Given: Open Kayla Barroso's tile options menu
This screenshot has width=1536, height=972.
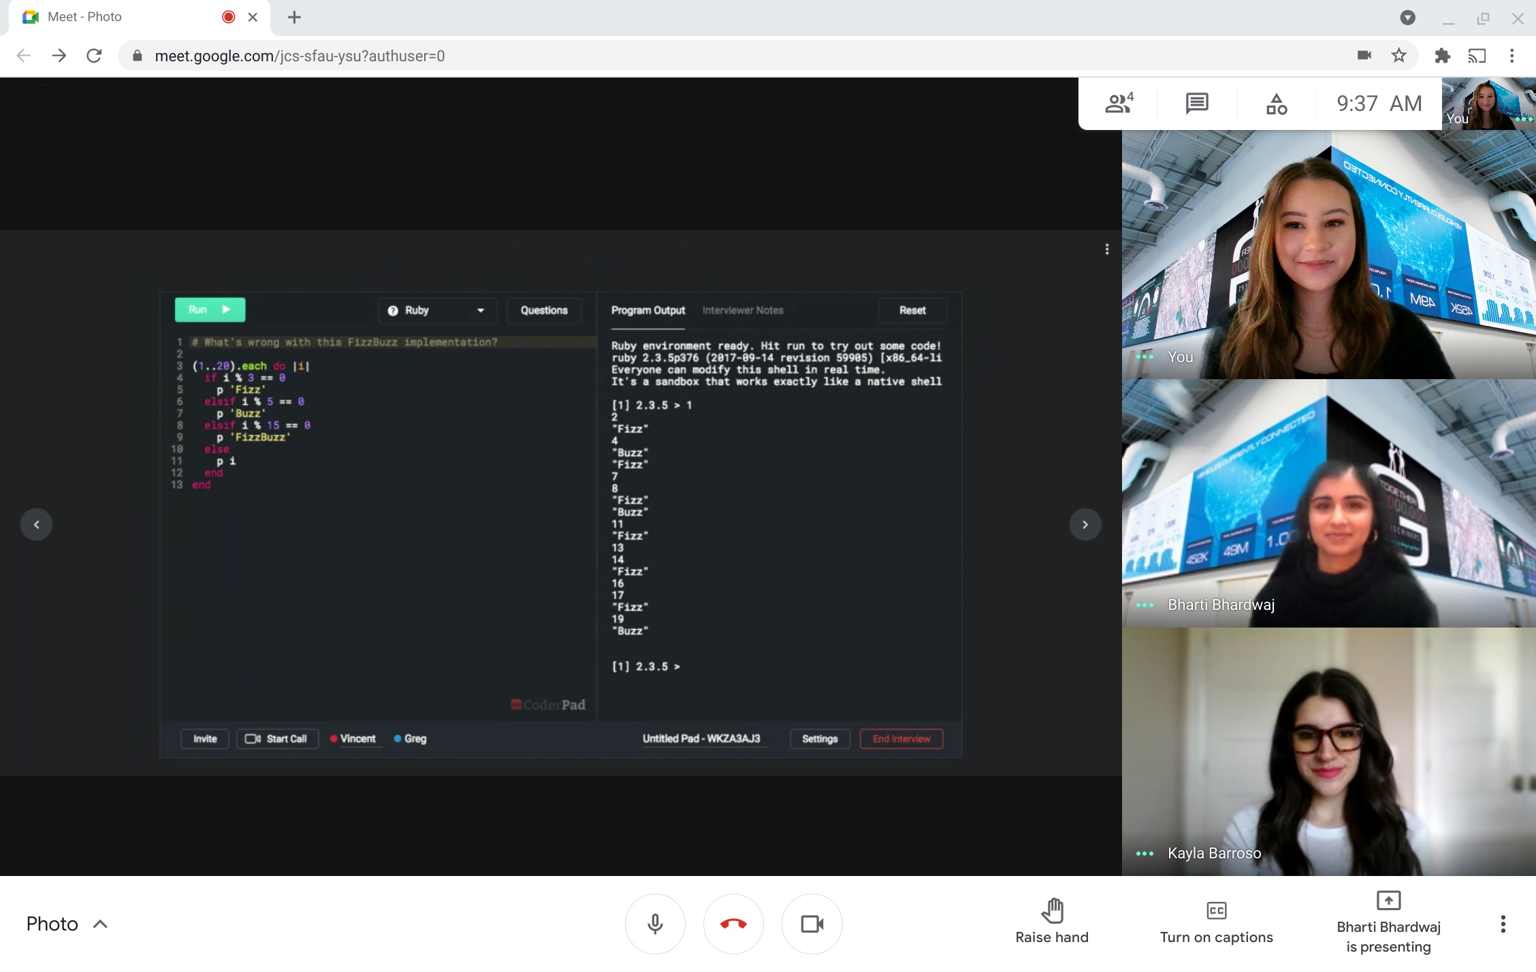Looking at the screenshot, I should (1144, 853).
